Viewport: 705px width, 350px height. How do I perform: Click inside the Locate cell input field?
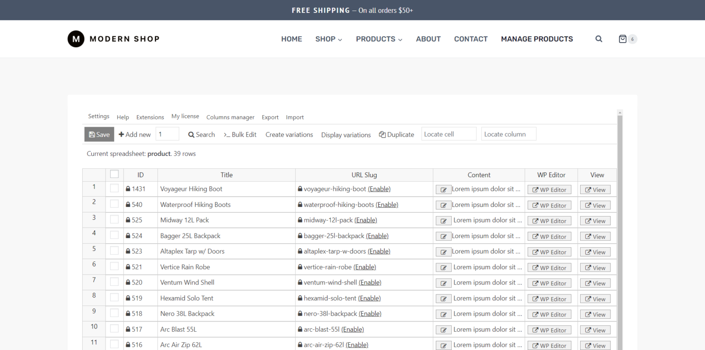pyautogui.click(x=448, y=133)
